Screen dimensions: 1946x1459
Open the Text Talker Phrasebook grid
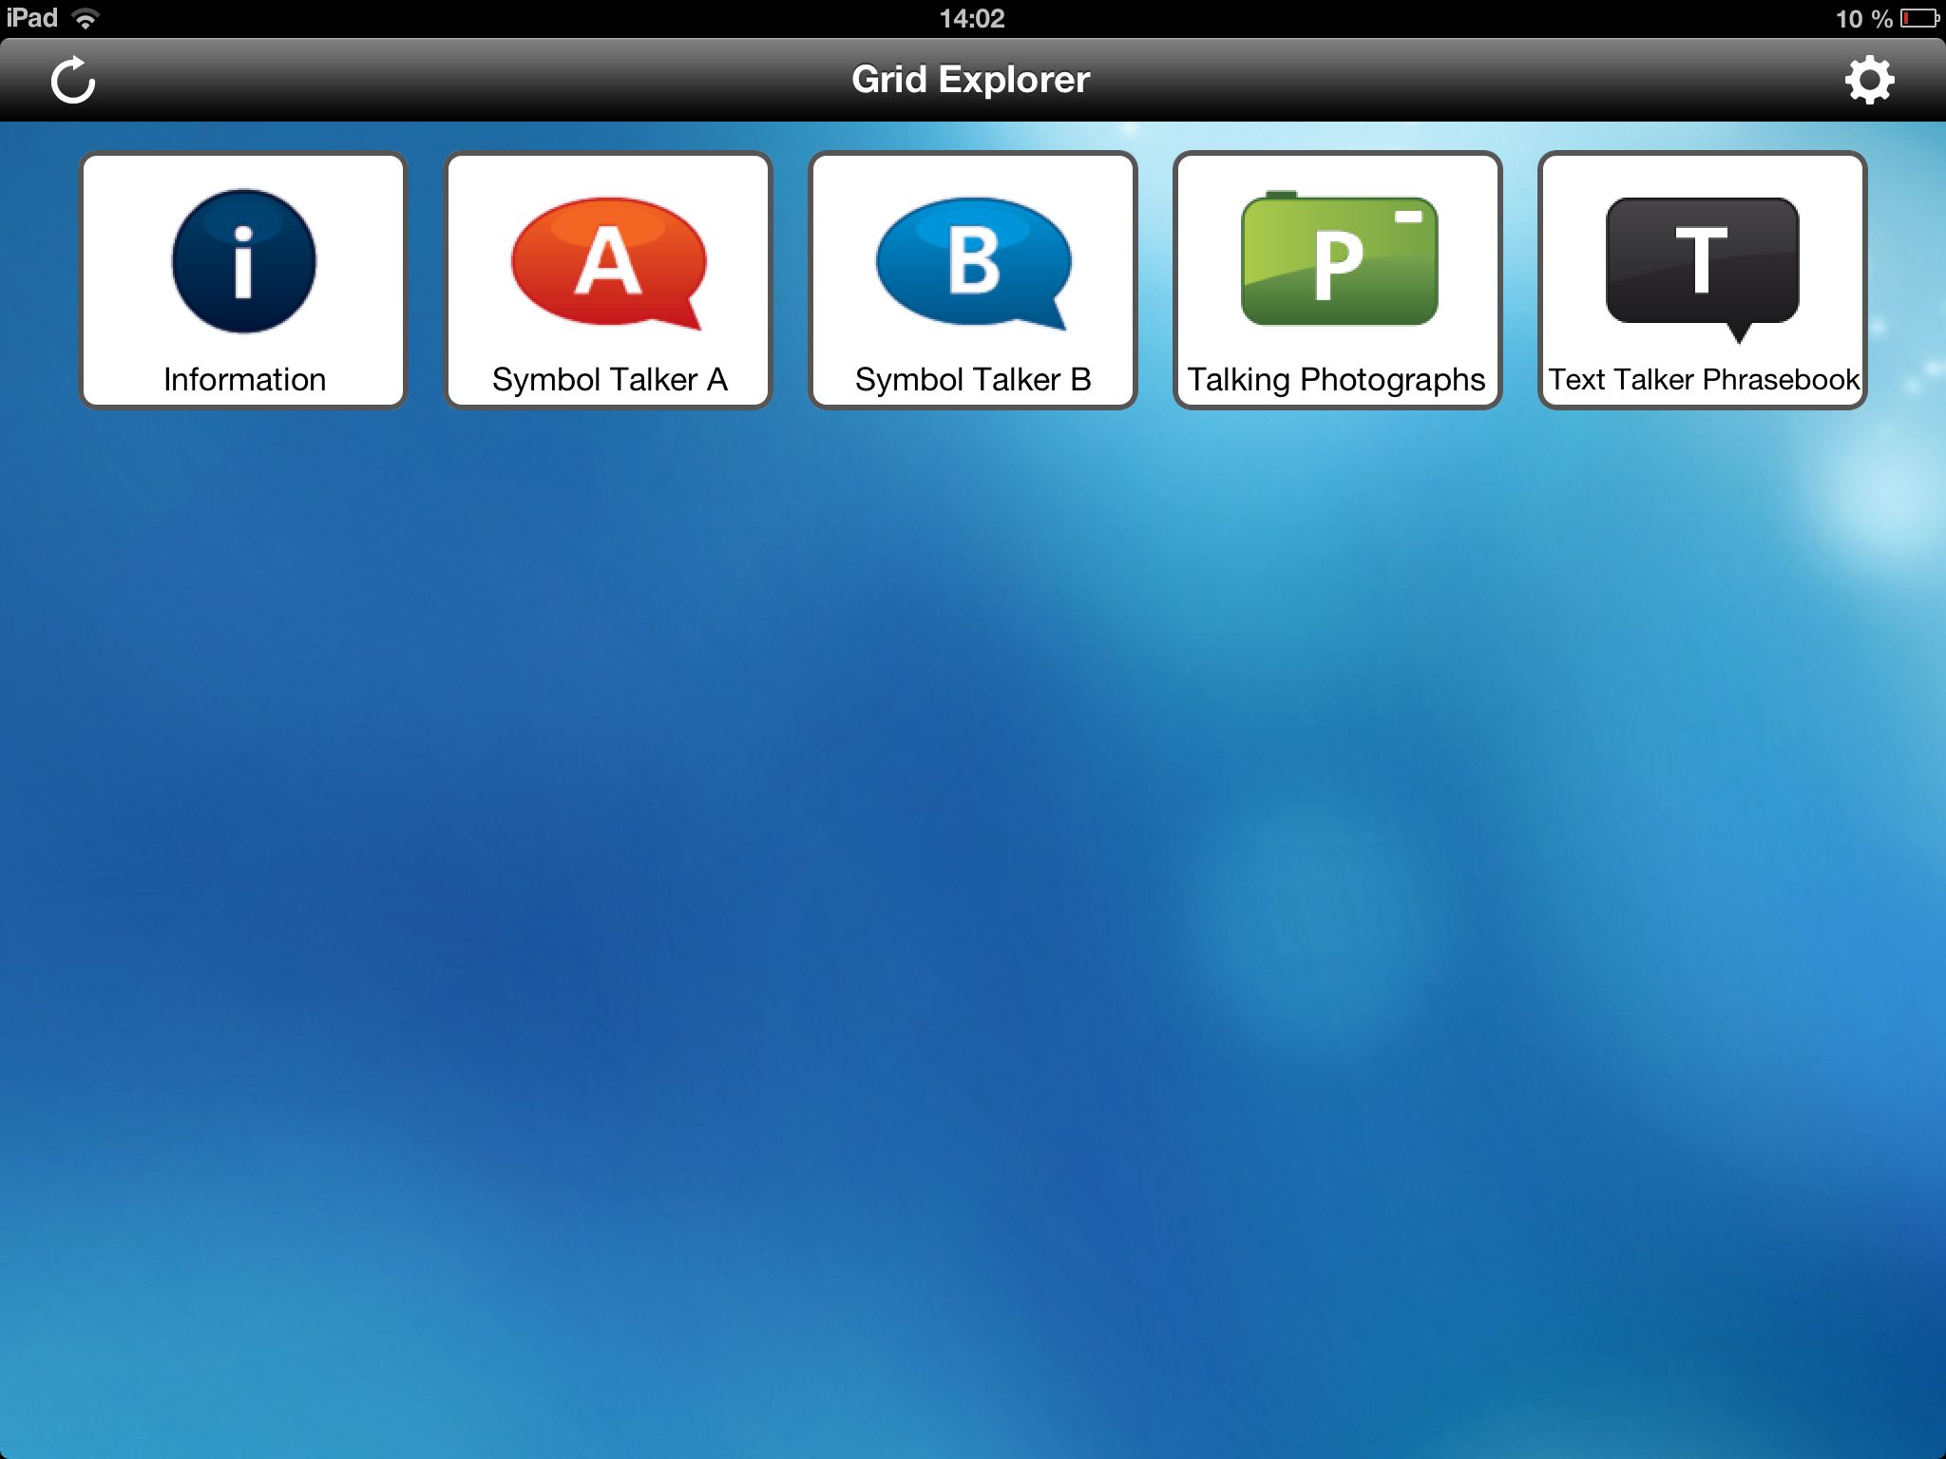point(1703,280)
